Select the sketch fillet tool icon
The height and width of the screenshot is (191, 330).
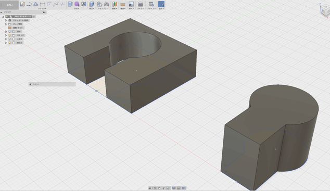[x=49, y=4]
